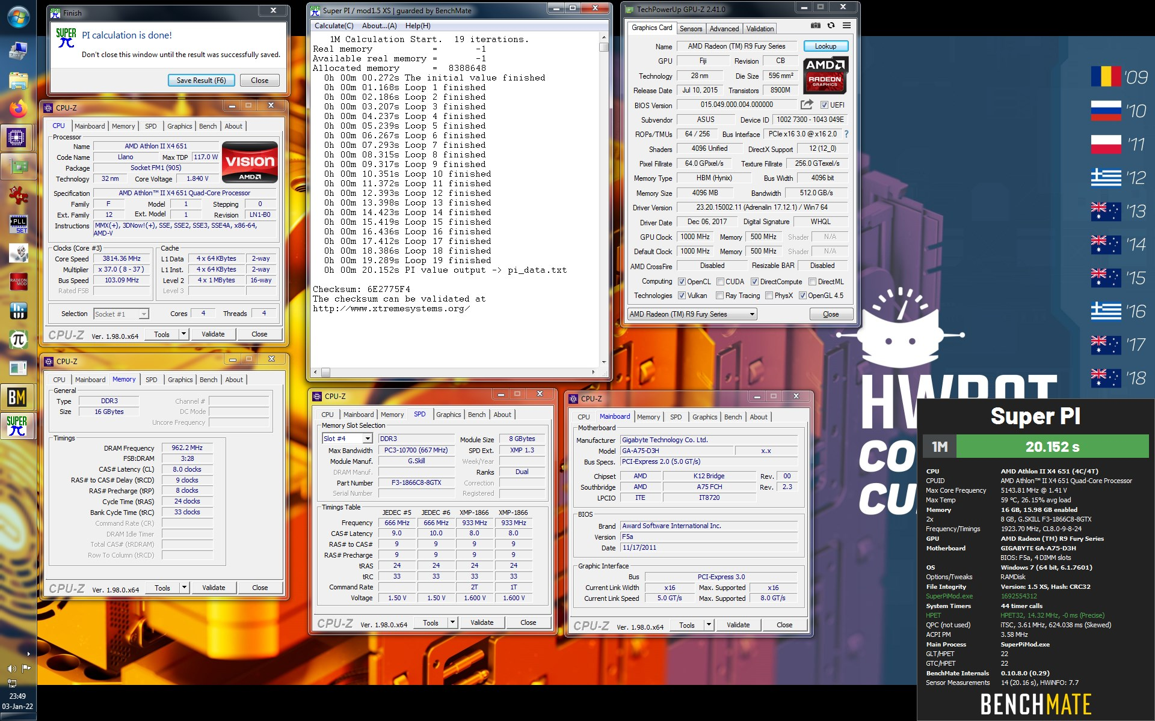1155x721 pixels.
Task: Toggle the Vulkan checkbox
Action: click(682, 296)
